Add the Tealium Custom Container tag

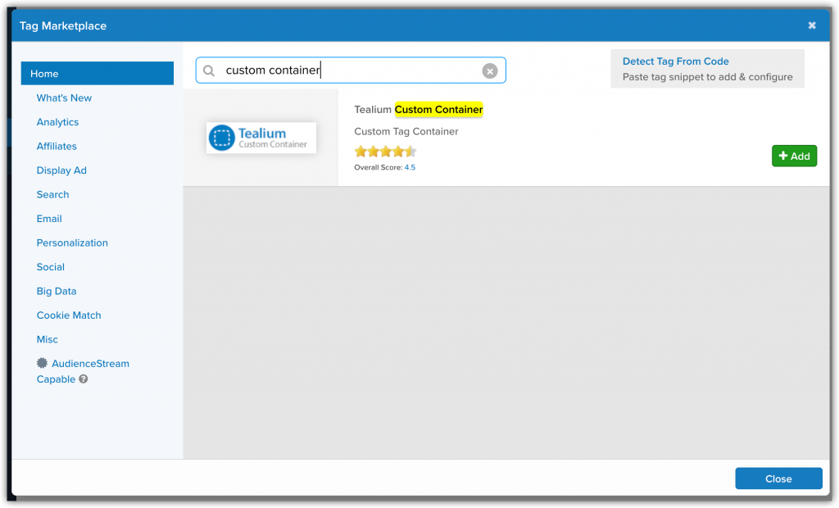coord(794,156)
